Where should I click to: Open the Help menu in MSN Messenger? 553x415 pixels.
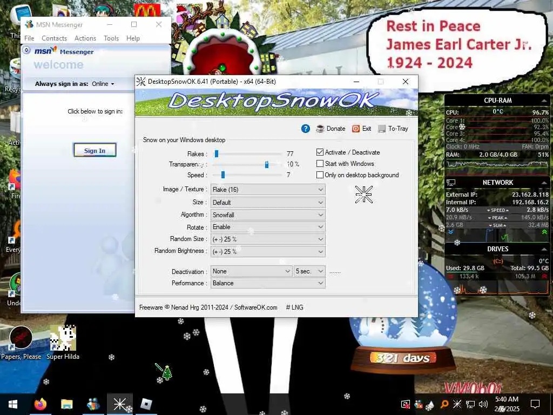[x=133, y=38]
